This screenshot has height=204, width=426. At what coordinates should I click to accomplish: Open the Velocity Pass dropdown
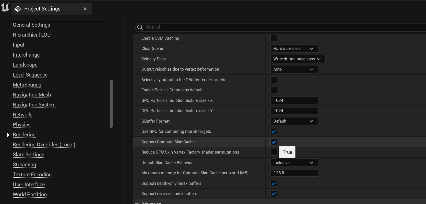(298, 59)
